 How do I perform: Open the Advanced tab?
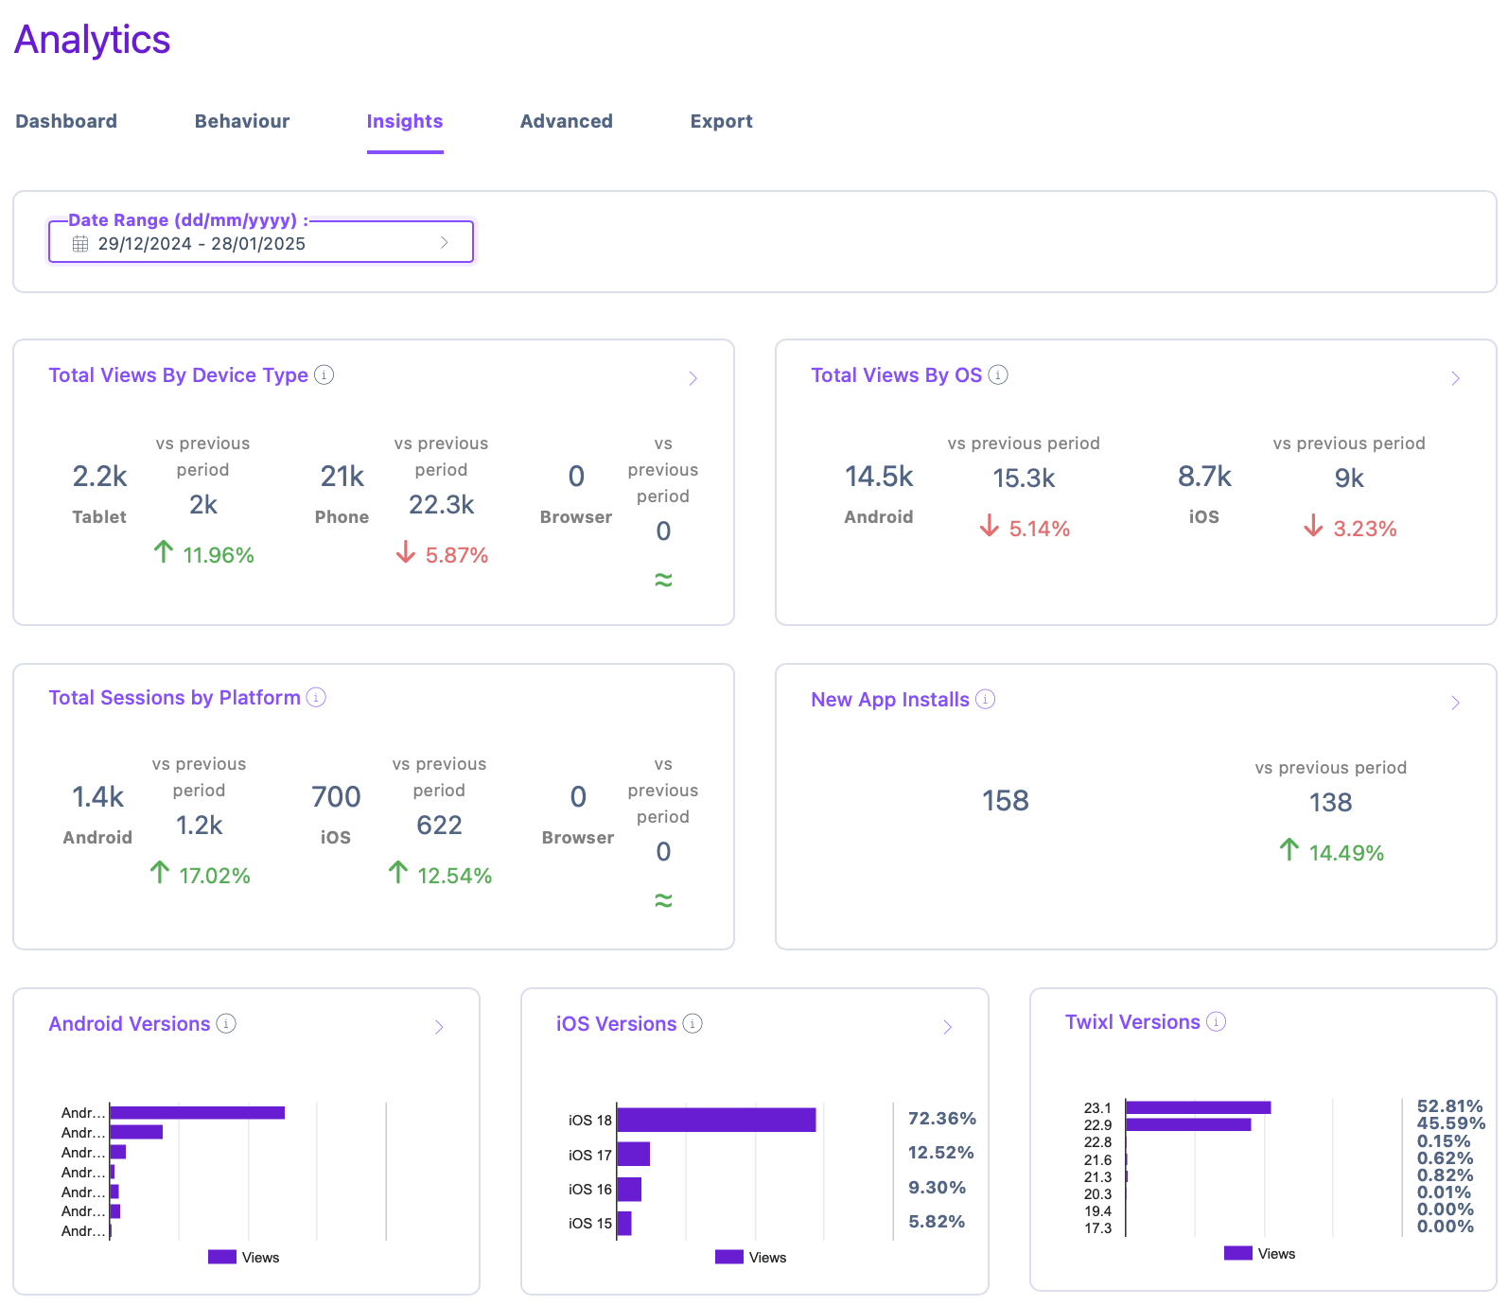click(567, 121)
